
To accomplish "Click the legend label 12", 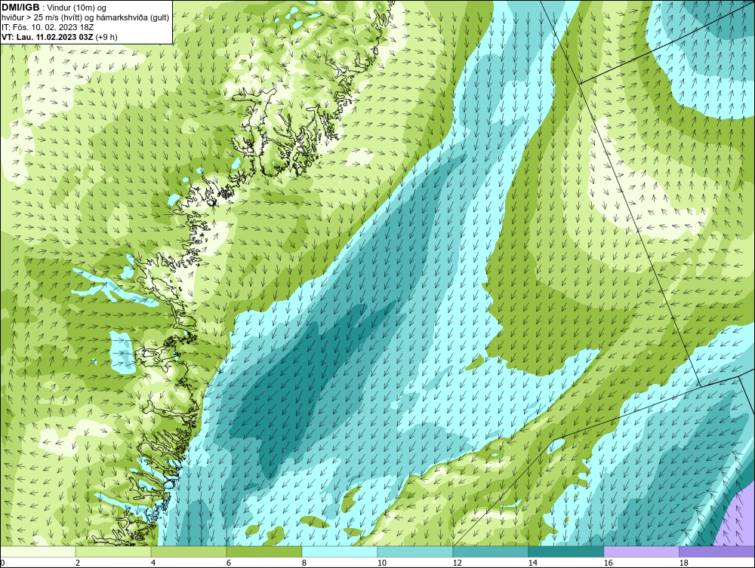I will 457,563.
